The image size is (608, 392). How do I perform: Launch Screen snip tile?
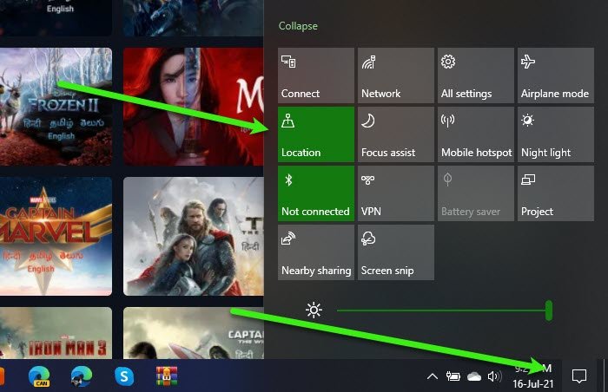coord(396,252)
